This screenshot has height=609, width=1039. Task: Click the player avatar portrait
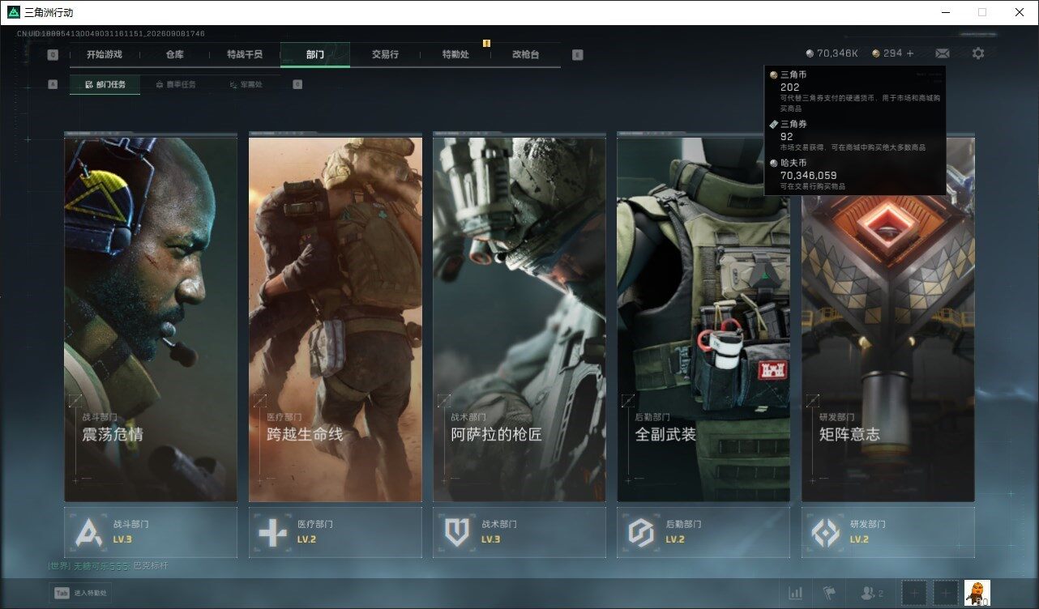pyautogui.click(x=977, y=594)
